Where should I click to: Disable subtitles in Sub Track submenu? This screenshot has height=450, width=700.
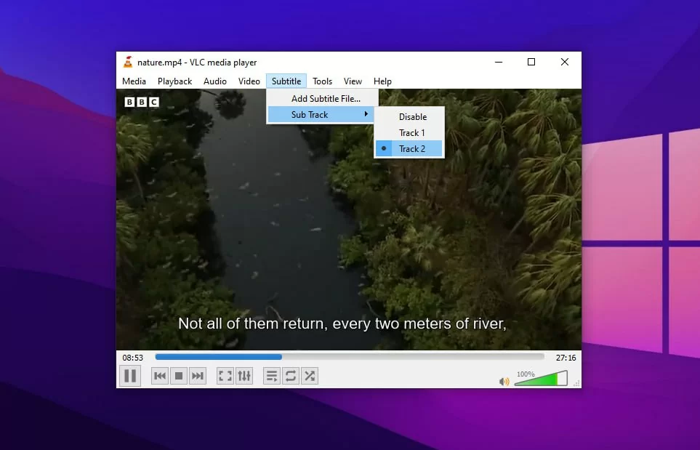[412, 117]
